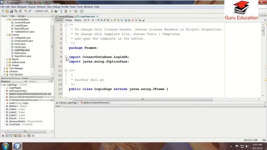
Task: Open the File menu
Action: 3,7
